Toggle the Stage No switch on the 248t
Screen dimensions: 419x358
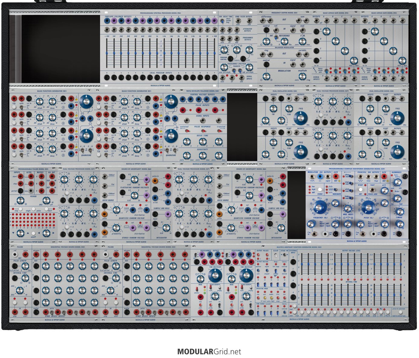pyautogui.click(x=284, y=255)
